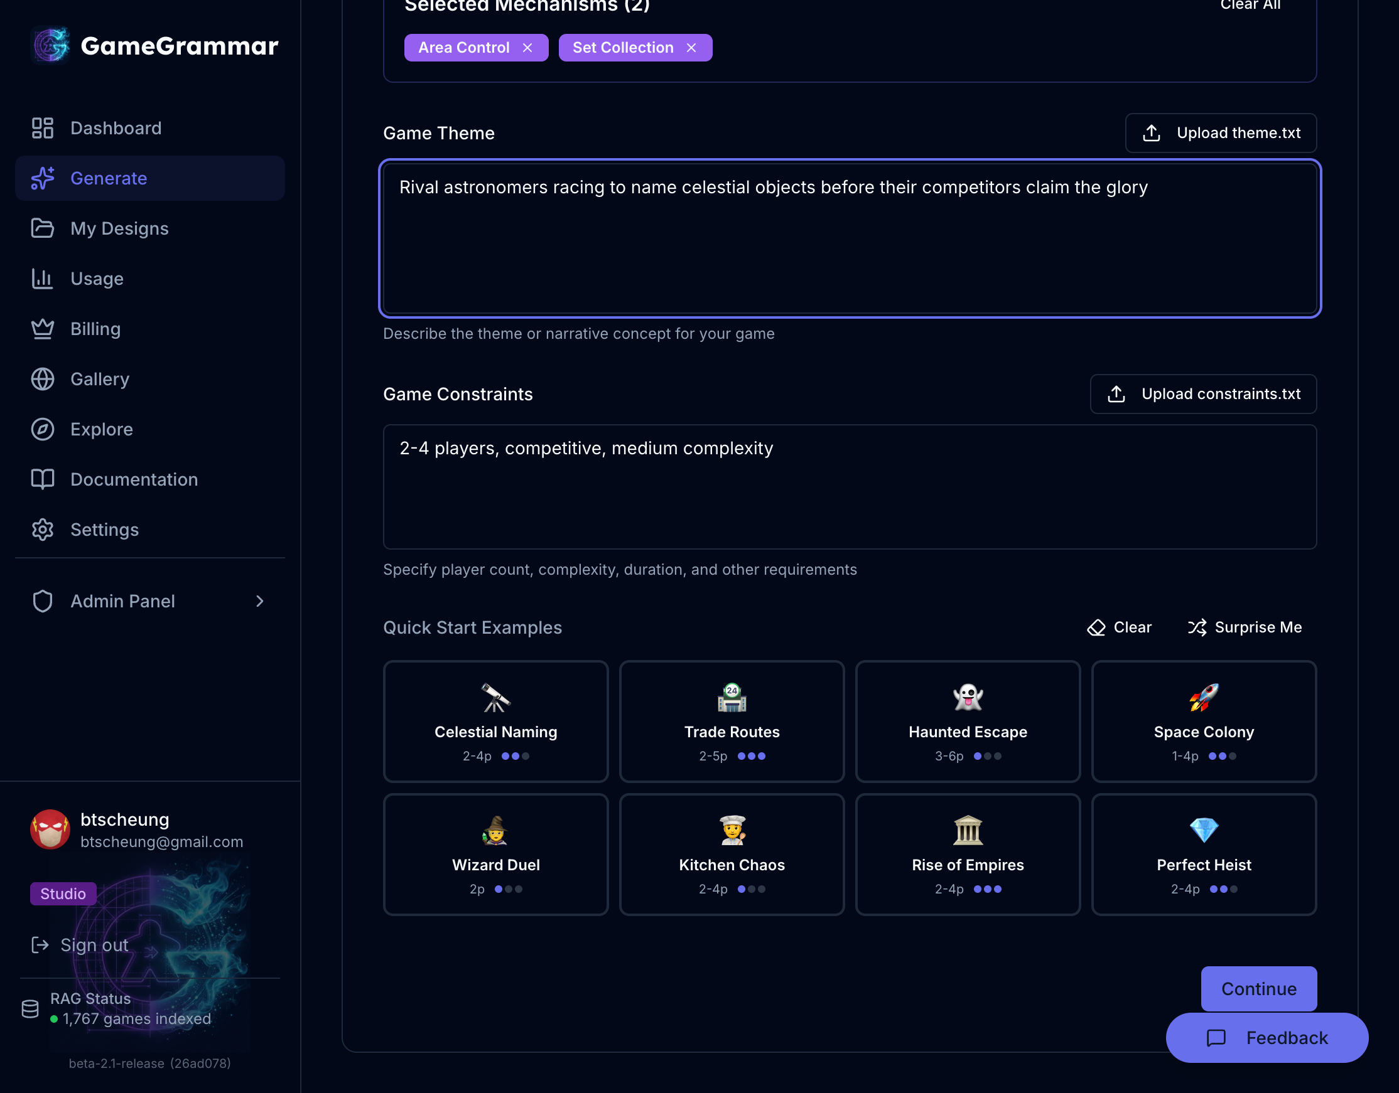Click the GameGrammar logo icon
This screenshot has width=1399, height=1093.
coord(51,45)
